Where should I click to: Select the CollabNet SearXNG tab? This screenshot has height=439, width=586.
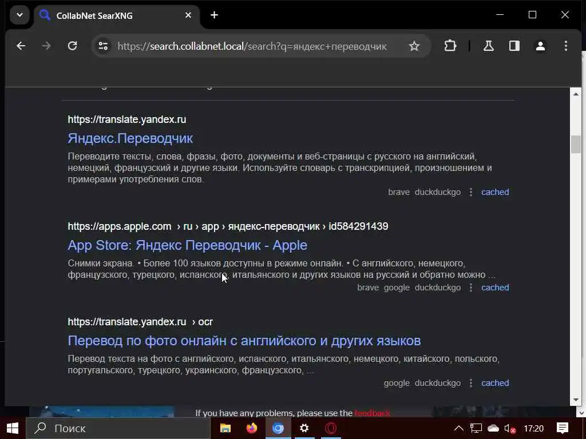[x=117, y=15]
